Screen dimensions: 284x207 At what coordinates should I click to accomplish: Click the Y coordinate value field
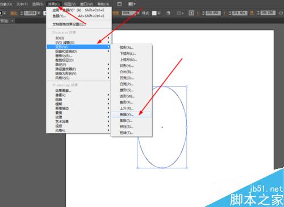tap(240, 13)
